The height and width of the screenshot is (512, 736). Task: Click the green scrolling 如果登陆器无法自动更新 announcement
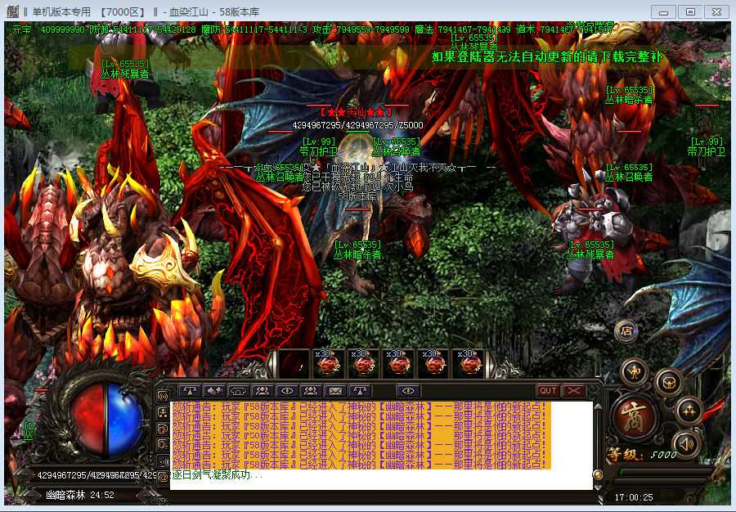pos(548,56)
